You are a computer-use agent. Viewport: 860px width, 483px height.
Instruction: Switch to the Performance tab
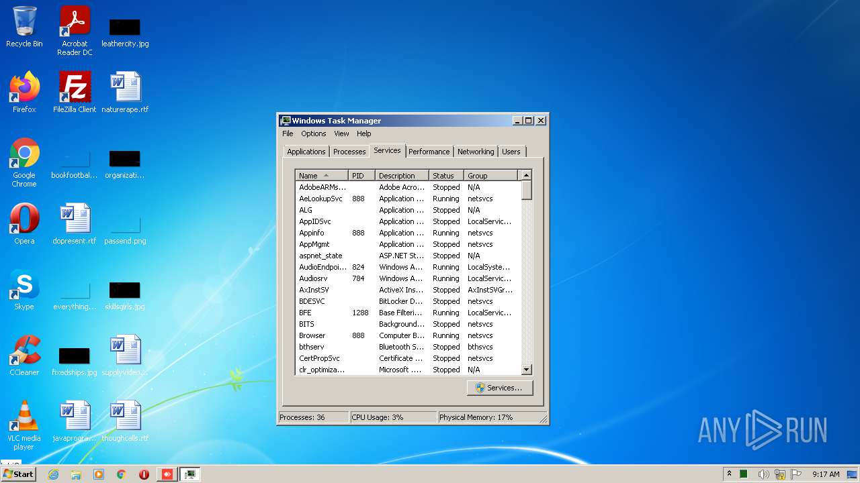(429, 152)
